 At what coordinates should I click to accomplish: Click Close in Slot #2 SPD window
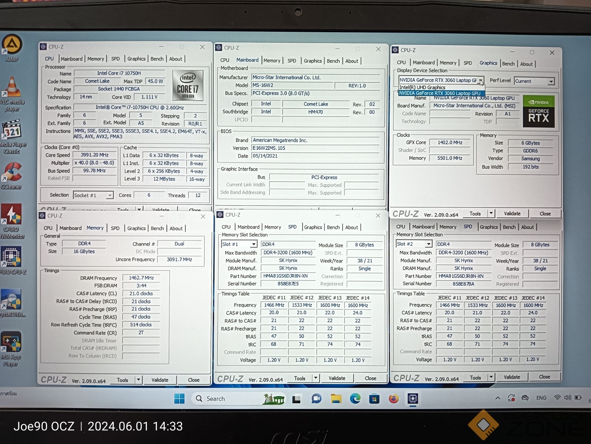(544, 377)
